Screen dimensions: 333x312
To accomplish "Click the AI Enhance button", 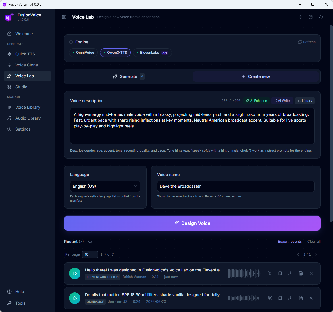I will click(256, 101).
